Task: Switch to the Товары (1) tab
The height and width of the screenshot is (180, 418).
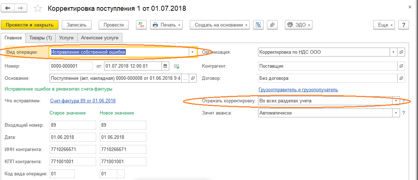Action: (x=41, y=38)
